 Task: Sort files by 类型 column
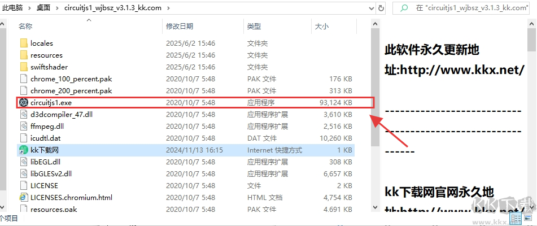click(254, 26)
